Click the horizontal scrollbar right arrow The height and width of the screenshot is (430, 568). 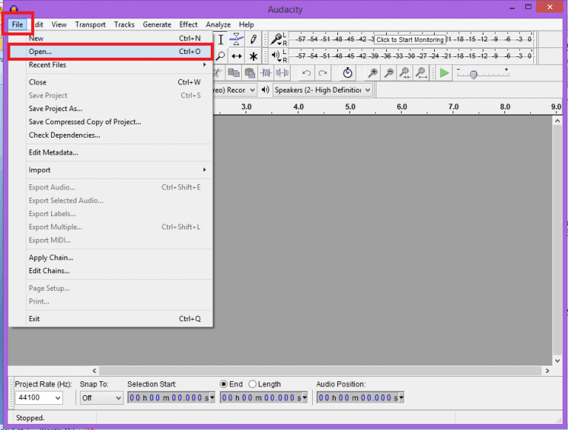(547, 371)
